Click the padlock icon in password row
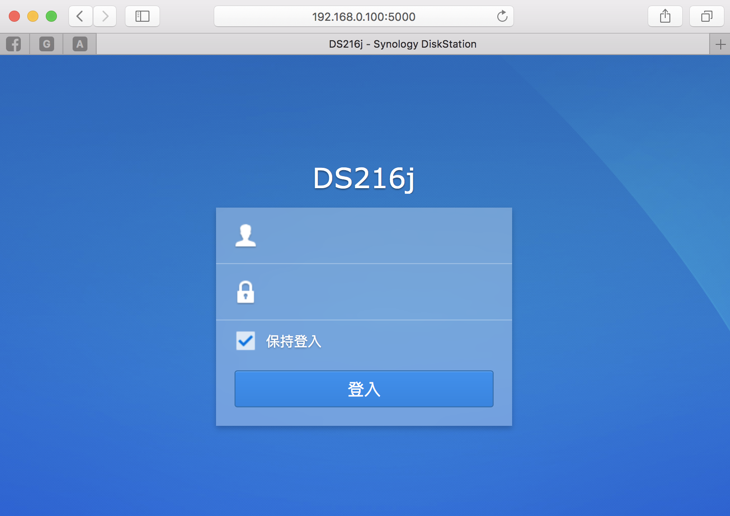 coord(245,292)
